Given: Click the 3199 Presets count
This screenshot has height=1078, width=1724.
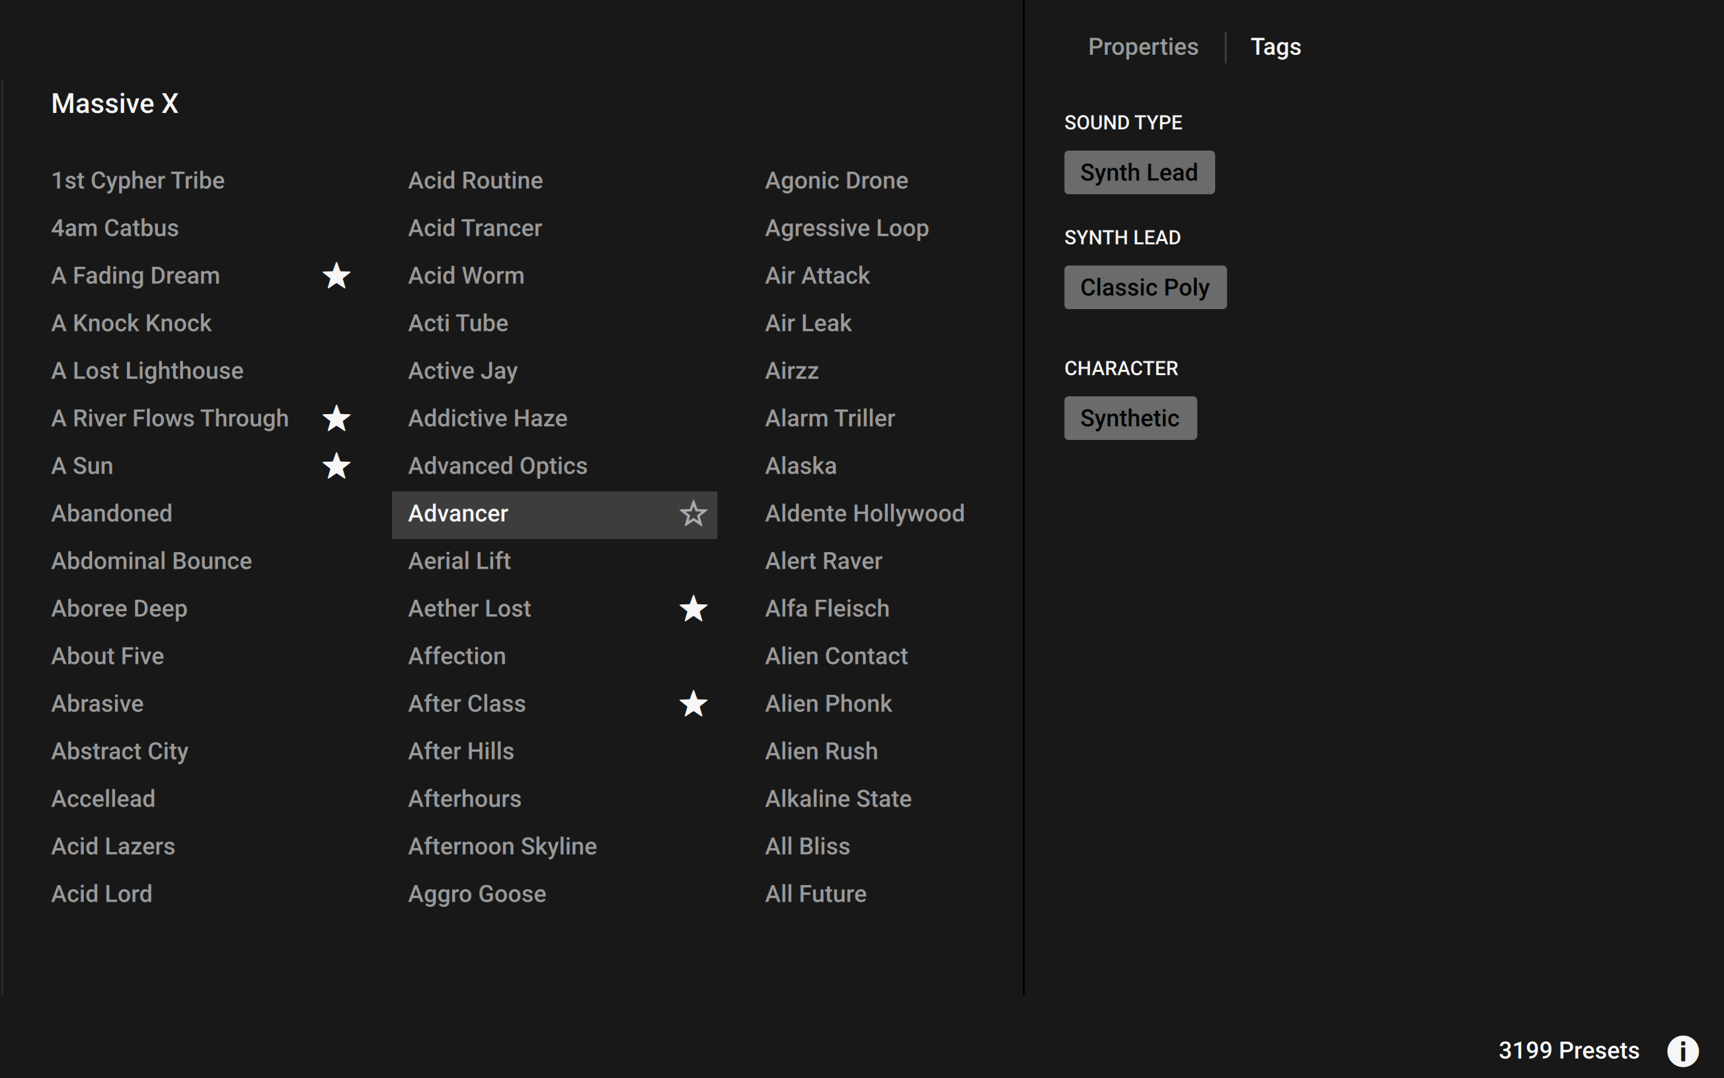Looking at the screenshot, I should tap(1569, 1050).
